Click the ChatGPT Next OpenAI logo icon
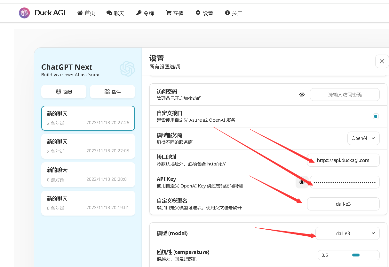Viewport: 389px width, 267px height. [x=127, y=69]
